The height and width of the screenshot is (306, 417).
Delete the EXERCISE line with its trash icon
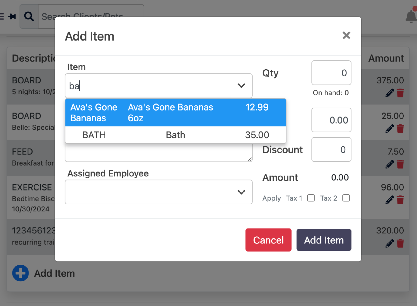[x=400, y=199]
